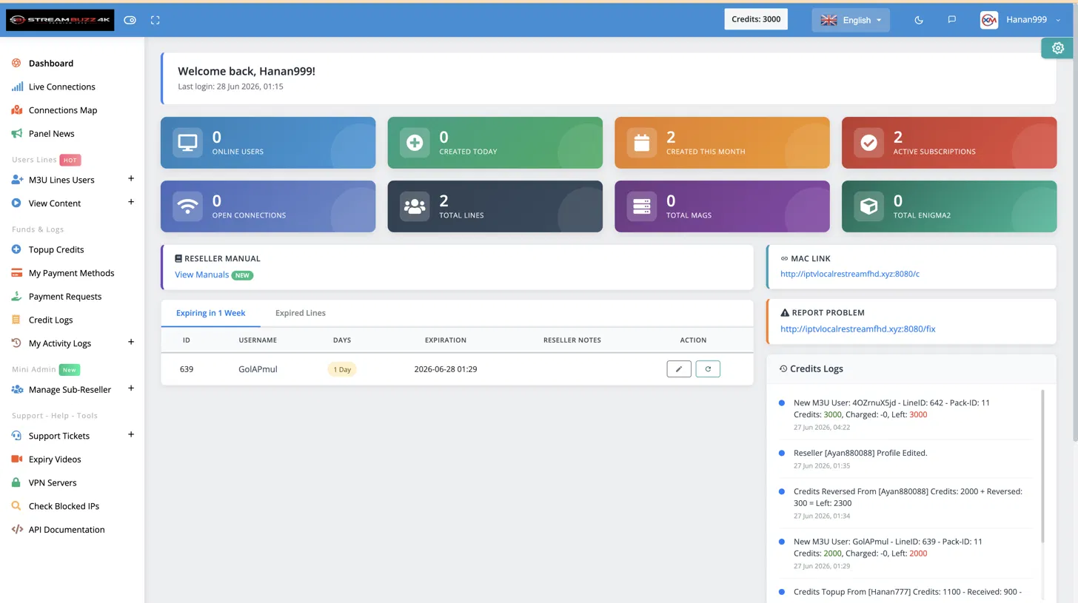This screenshot has width=1078, height=603.
Task: Expand the Support Tickets submenu
Action: 131,434
